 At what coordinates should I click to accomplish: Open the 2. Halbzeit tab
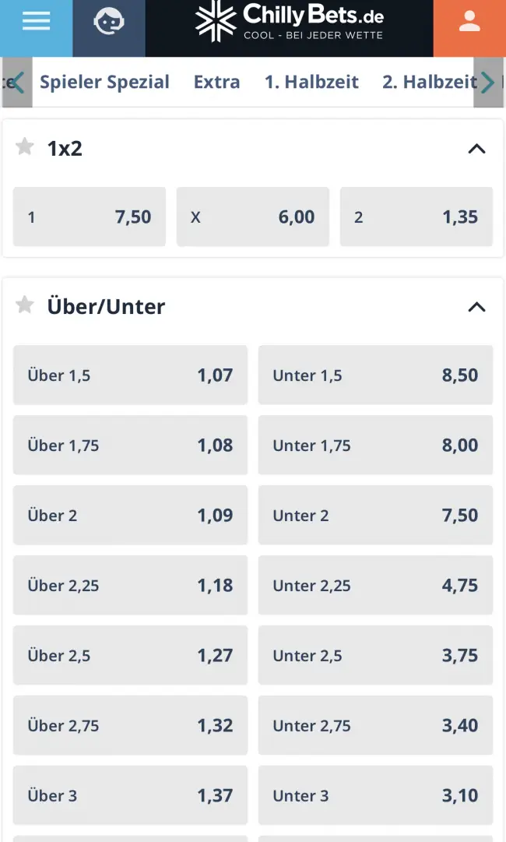click(429, 82)
